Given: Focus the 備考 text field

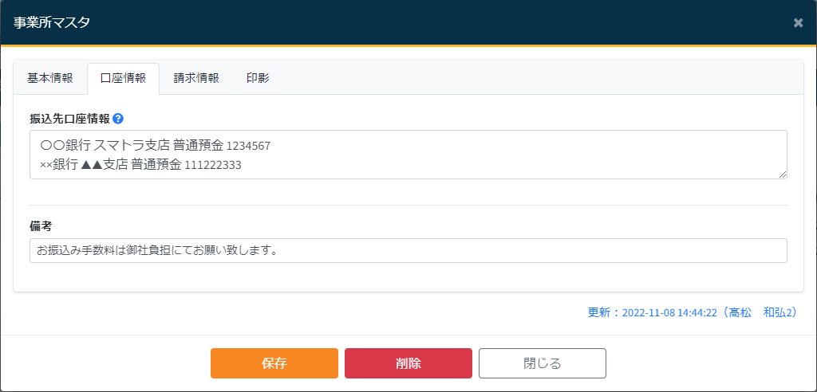Looking at the screenshot, I should click(x=408, y=250).
